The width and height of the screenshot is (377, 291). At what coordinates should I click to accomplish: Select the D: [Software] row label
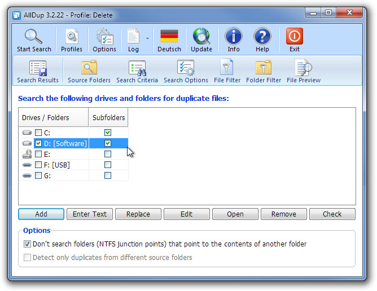(65, 143)
